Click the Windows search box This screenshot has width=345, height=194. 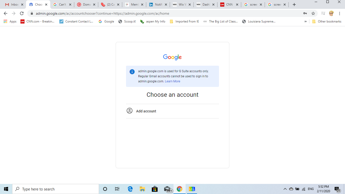click(x=56, y=189)
